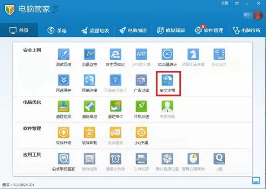Launch the 文件粉碎 file shredder

click(141, 159)
